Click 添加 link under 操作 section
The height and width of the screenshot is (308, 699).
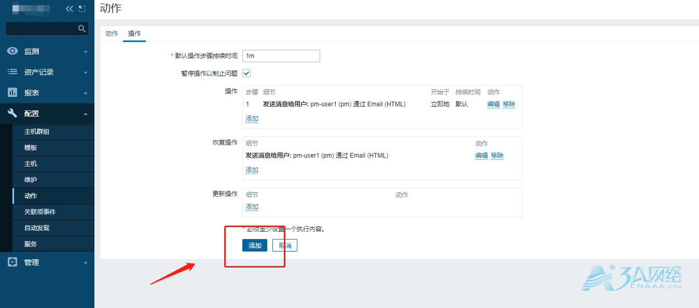[x=252, y=119]
